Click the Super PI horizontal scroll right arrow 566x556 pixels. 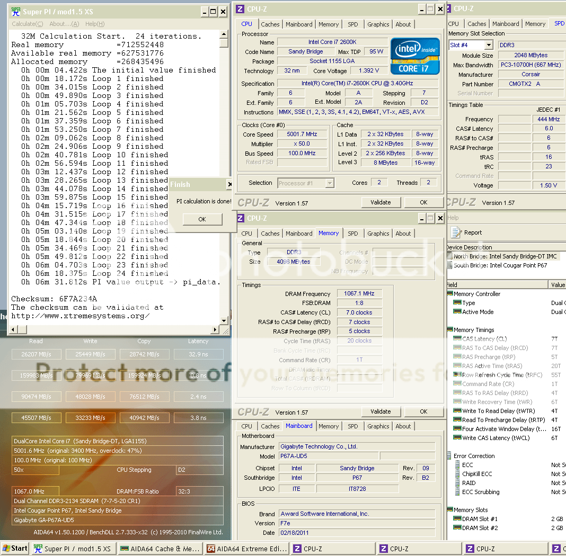pos(215,329)
